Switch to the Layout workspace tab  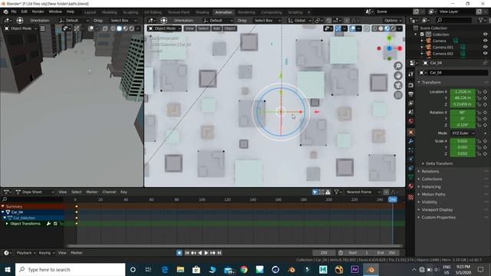pos(91,12)
